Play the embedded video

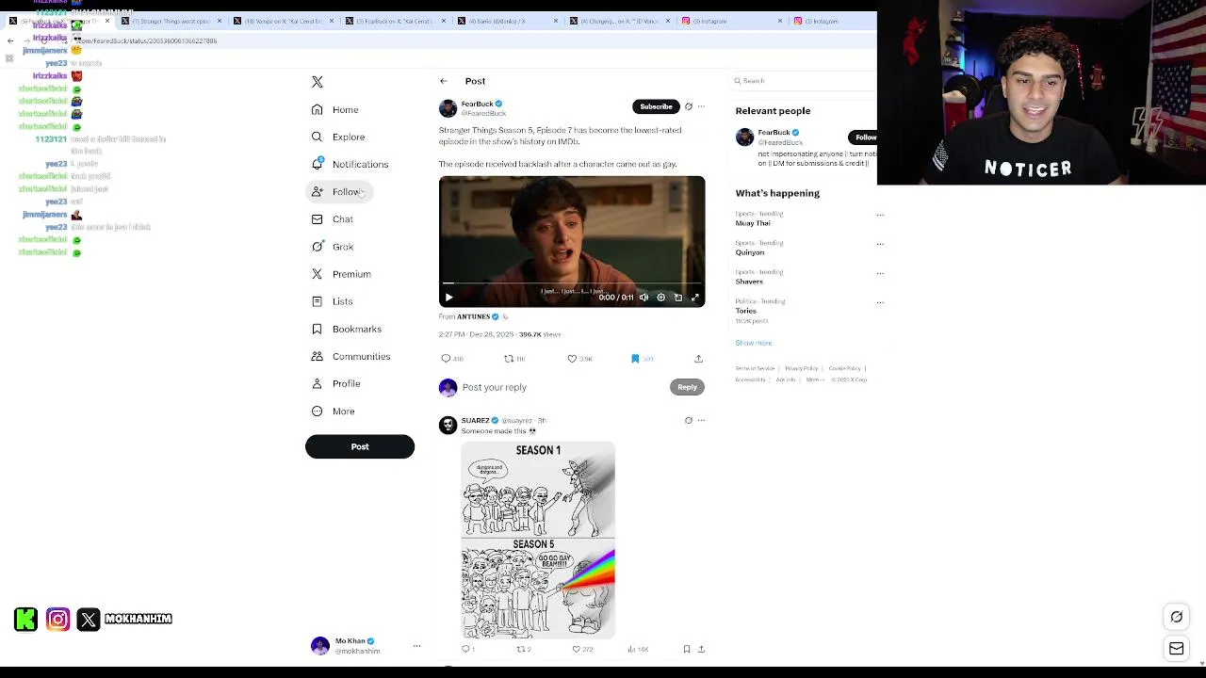tap(448, 298)
